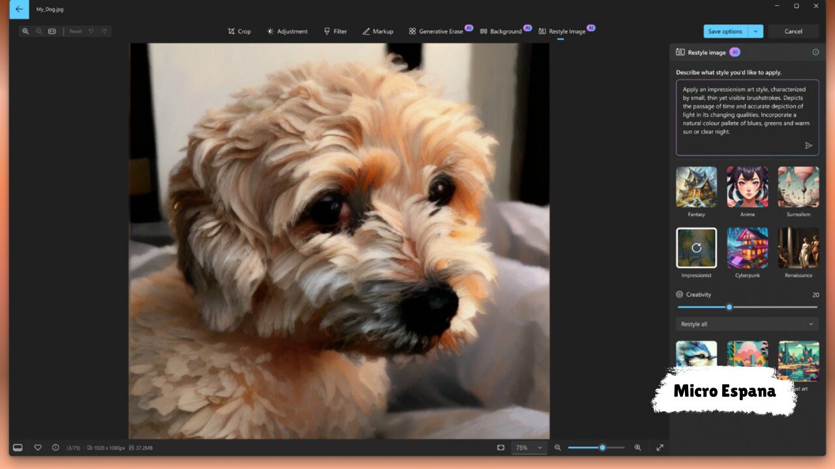Image resolution: width=835 pixels, height=469 pixels.
Task: Click zoom out magnifier near bottom slider
Action: pos(558,448)
